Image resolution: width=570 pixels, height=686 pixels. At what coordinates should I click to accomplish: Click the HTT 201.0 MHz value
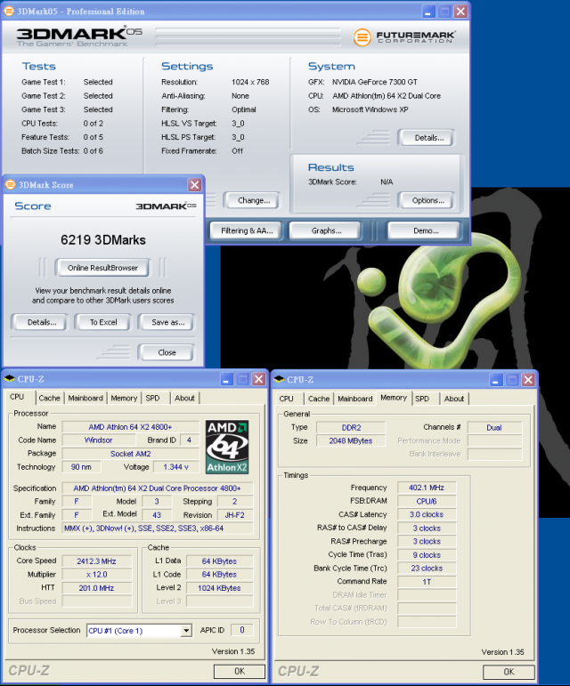96,588
